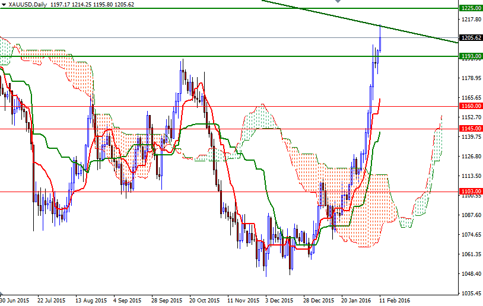Click the 1217.80 value on price axis
The image size is (483, 306).
click(x=471, y=19)
